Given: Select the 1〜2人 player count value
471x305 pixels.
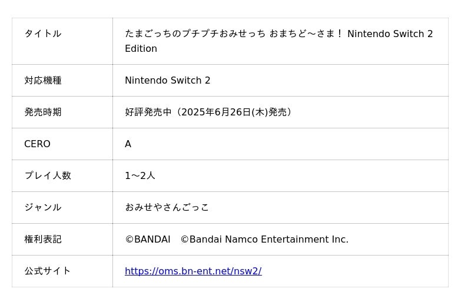Looking at the screenshot, I should (140, 175).
